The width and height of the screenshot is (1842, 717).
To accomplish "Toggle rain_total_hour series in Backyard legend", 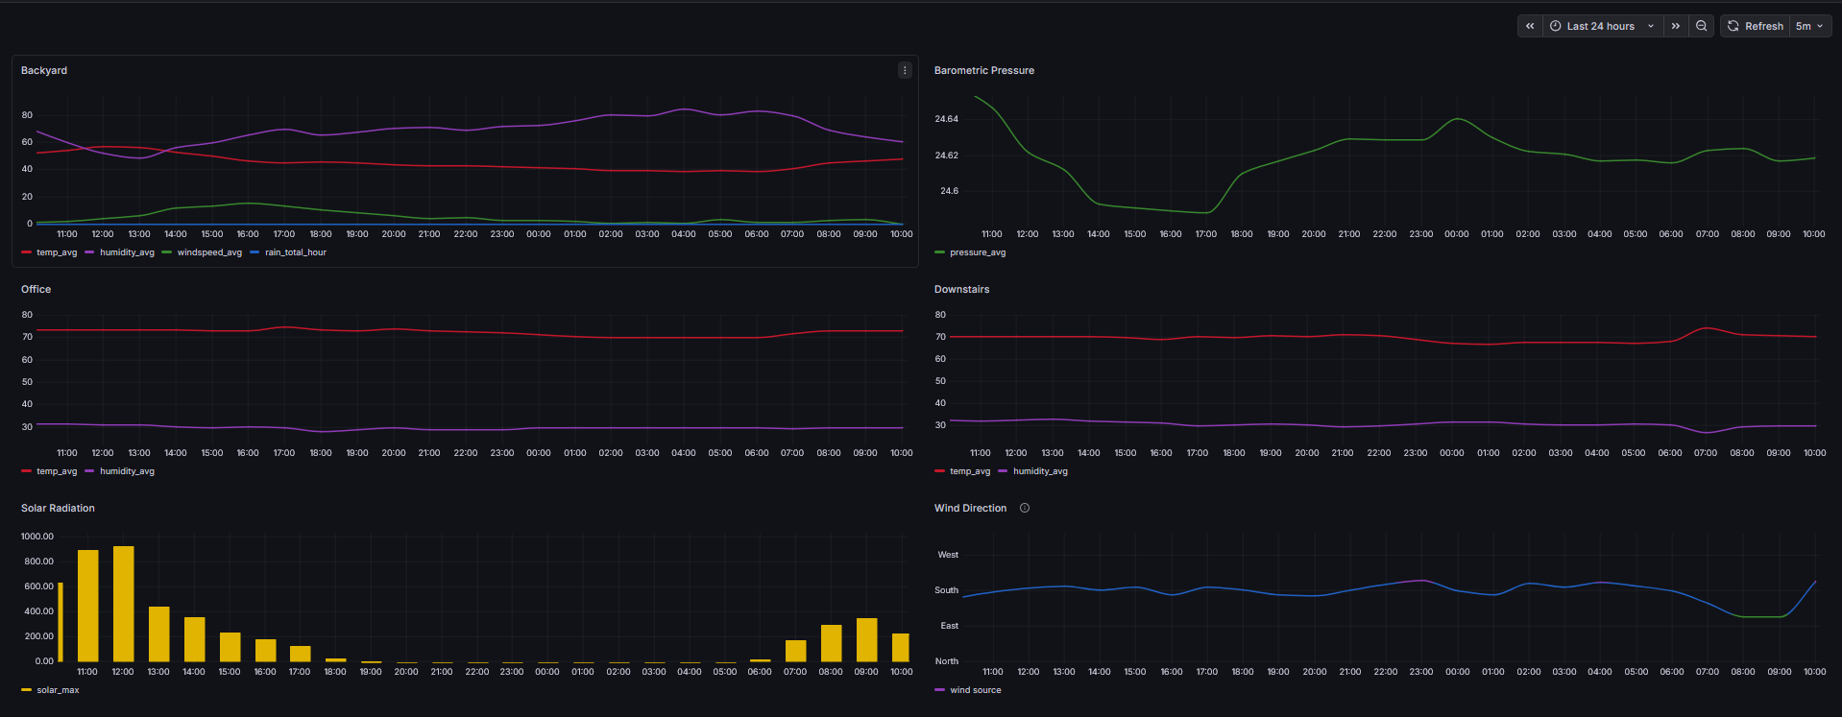I will 296,252.
